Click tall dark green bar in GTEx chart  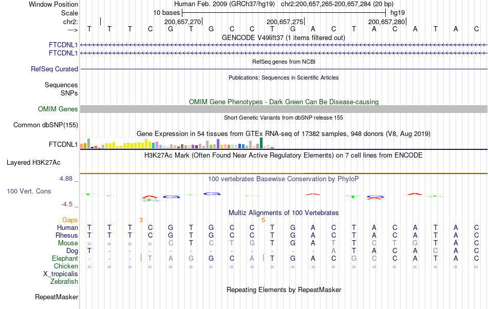(x=261, y=143)
